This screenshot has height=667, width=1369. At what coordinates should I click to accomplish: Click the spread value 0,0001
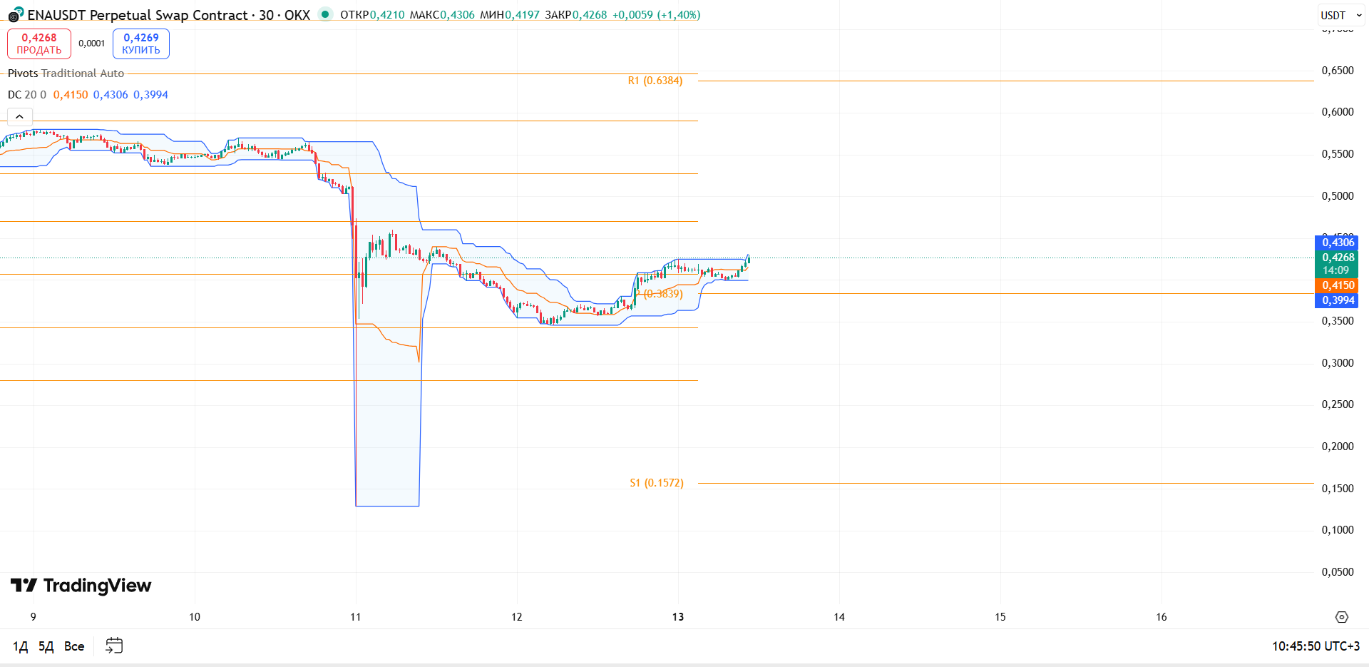(91, 44)
